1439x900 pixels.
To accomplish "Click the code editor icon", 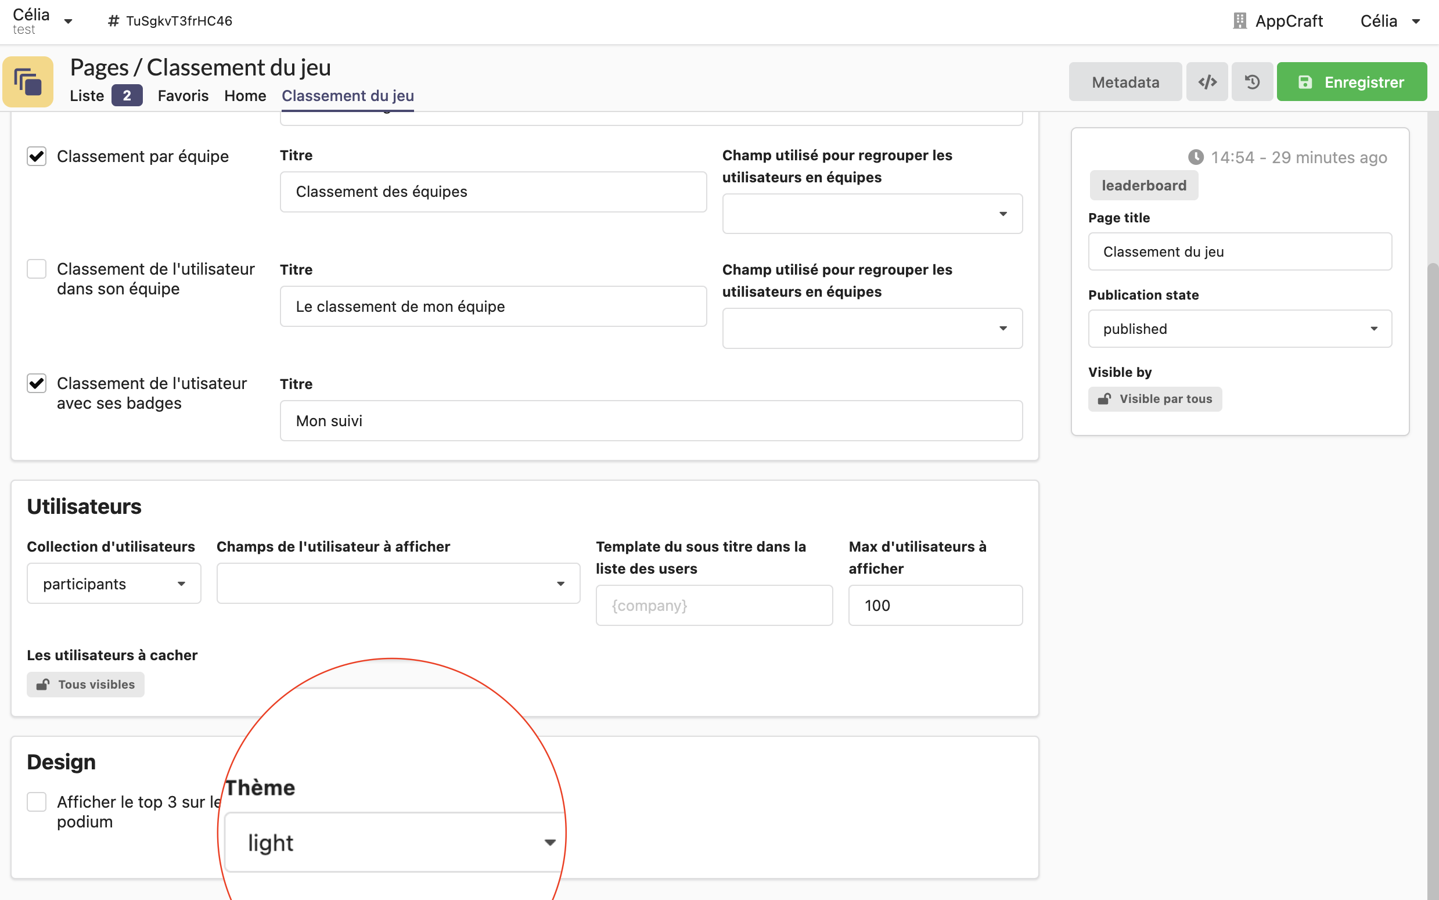I will coord(1206,81).
